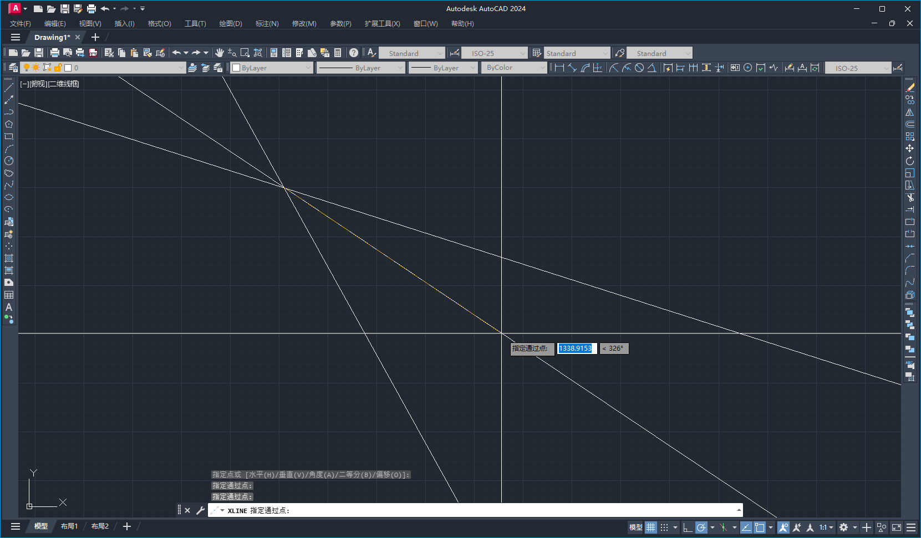
Task: Expand the layer selection dropdown
Action: point(181,68)
